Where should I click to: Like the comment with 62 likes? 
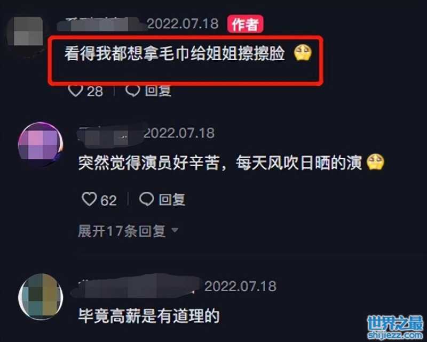pyautogui.click(x=89, y=199)
